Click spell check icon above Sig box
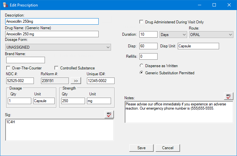237x156 pixels. (x=109, y=114)
